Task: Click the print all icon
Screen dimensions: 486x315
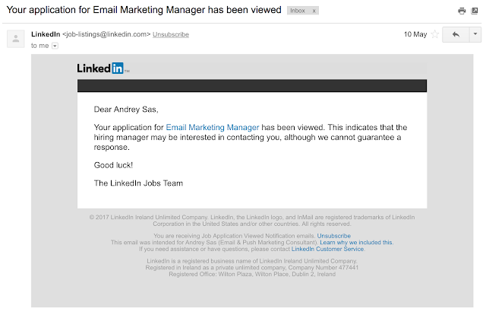Action: [462, 11]
